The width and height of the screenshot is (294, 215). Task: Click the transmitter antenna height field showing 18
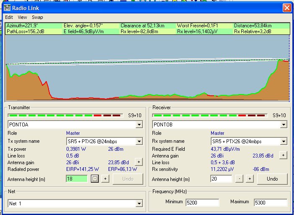click(77, 179)
